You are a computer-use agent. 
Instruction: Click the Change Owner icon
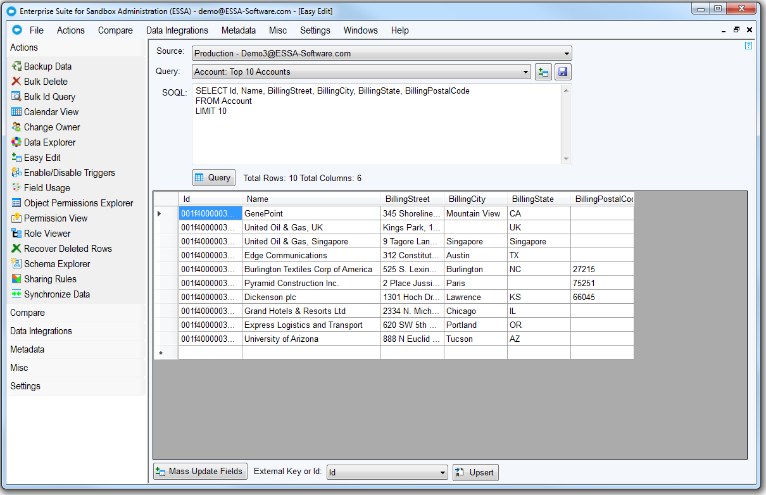point(16,127)
